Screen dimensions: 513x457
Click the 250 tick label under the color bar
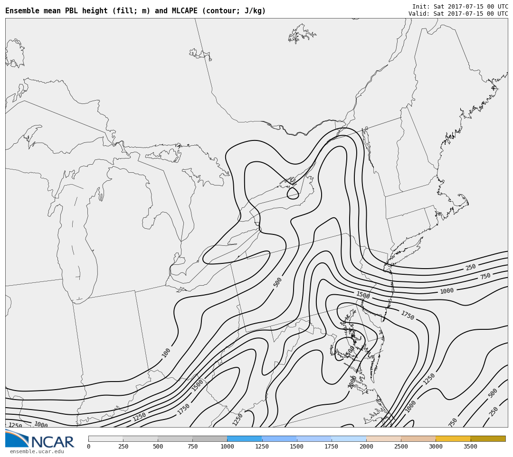tap(123, 447)
